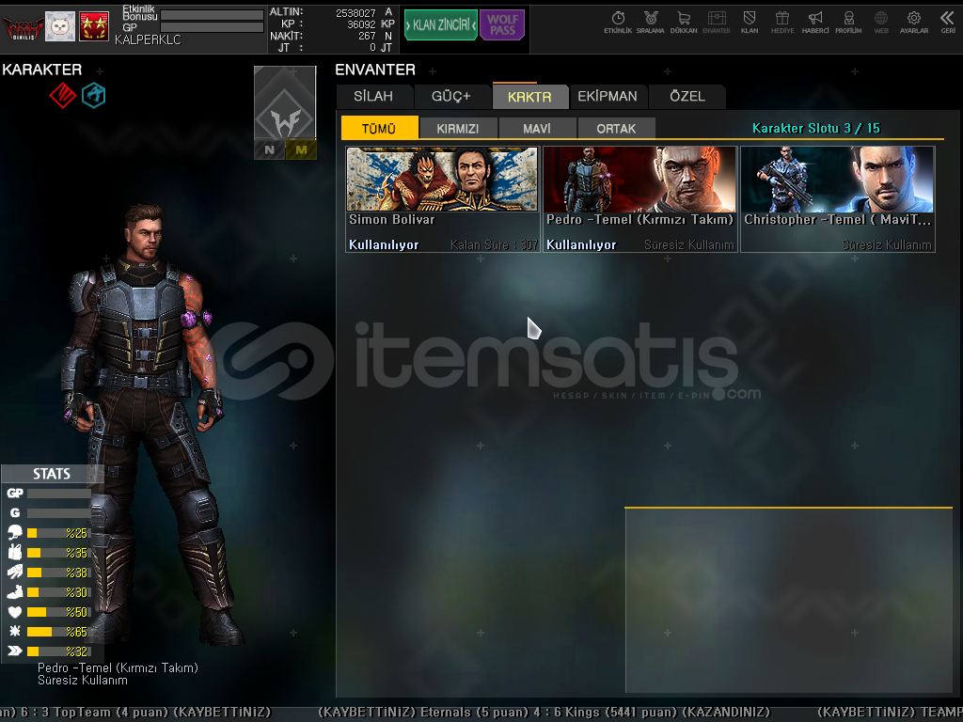Screen dimensions: 963x722
Task: Click the helmet head armor stat %25
Action: tap(48, 533)
